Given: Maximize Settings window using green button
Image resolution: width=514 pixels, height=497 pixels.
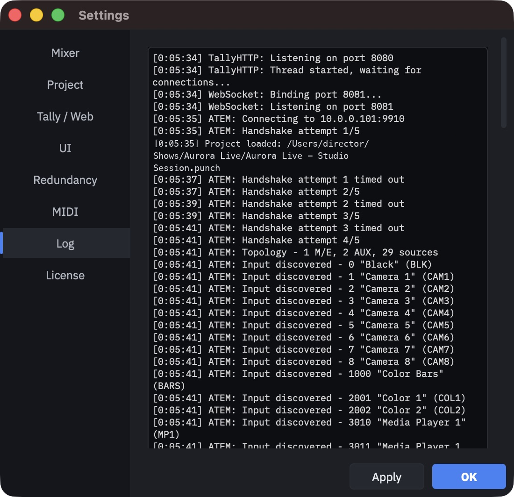Looking at the screenshot, I should 58,15.
